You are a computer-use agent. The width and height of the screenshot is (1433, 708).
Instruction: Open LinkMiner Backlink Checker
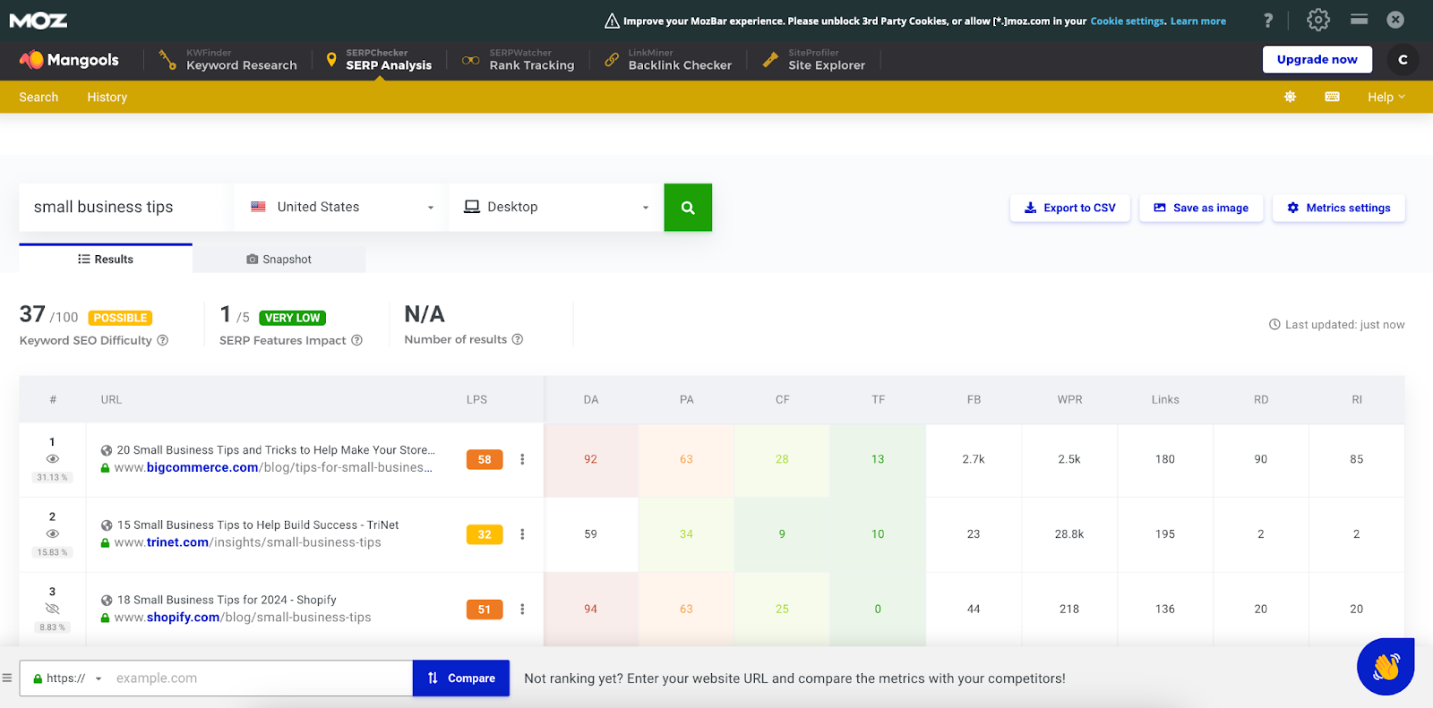[x=668, y=60]
